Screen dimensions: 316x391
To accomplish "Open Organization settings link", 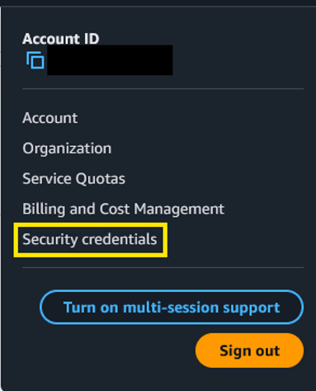I will (67, 148).
